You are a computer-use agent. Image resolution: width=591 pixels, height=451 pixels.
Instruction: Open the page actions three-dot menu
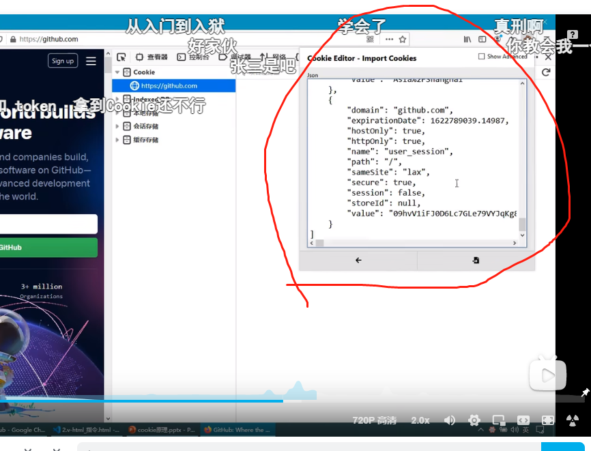point(390,39)
